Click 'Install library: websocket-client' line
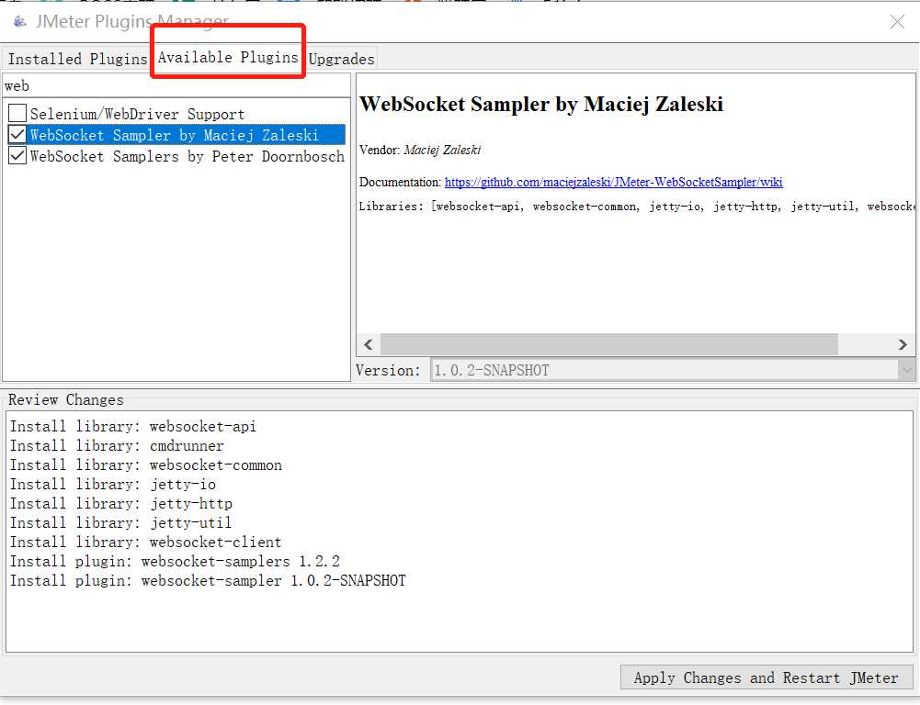The height and width of the screenshot is (705, 920). (x=145, y=542)
